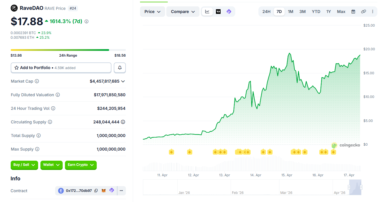Open the Price dropdown
The height and width of the screenshot is (202, 386).
coord(152,12)
